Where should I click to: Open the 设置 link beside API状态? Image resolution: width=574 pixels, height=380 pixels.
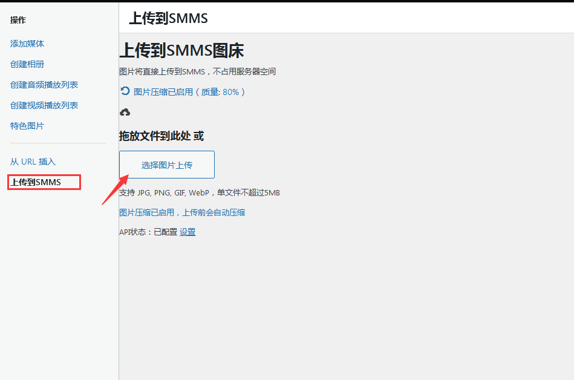(x=188, y=232)
